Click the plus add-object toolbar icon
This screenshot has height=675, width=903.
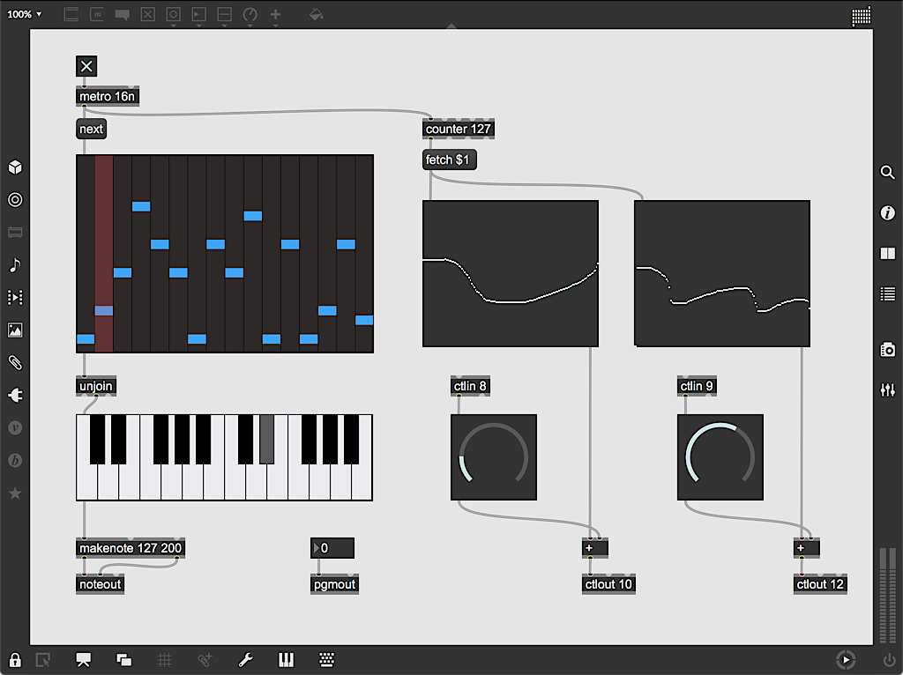click(275, 14)
